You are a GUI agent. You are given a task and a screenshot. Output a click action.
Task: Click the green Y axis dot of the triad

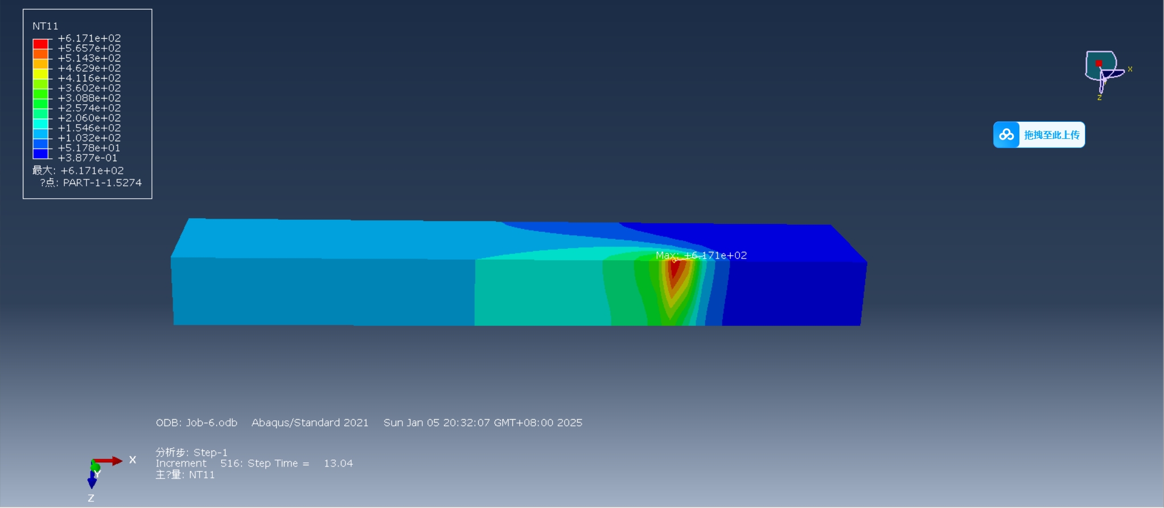(96, 468)
